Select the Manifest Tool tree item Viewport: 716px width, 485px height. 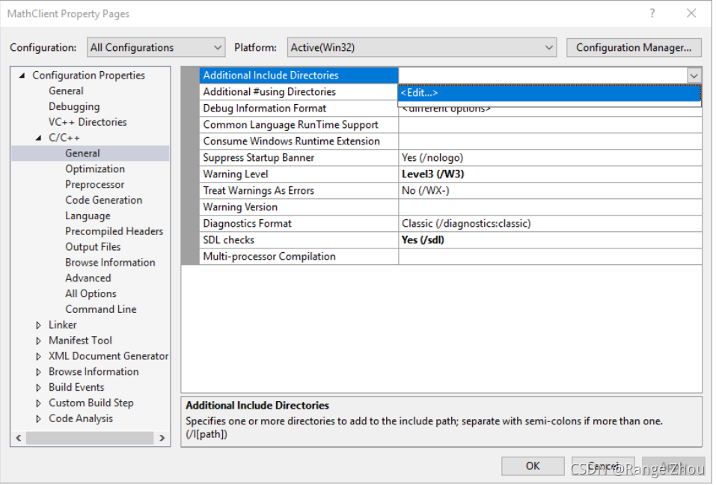point(80,341)
